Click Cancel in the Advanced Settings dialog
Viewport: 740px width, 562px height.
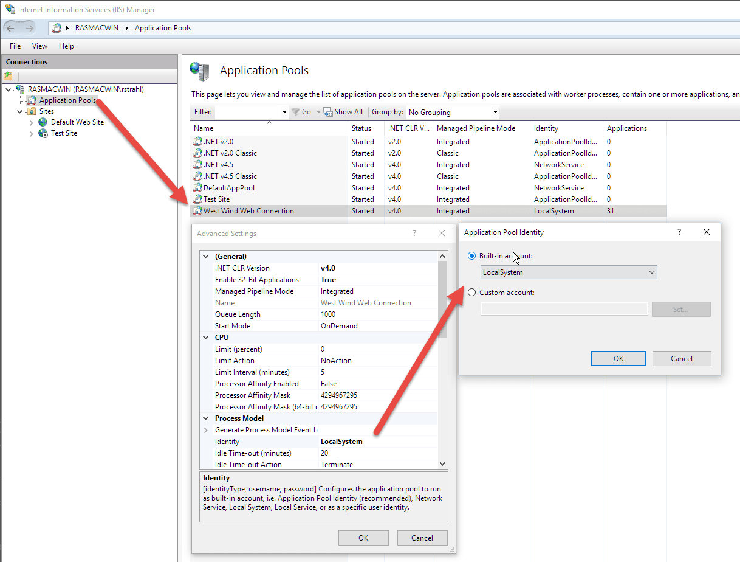(x=422, y=538)
